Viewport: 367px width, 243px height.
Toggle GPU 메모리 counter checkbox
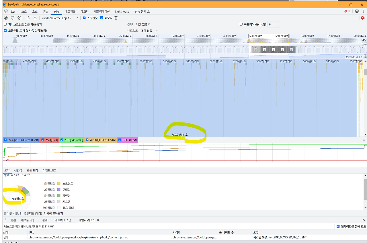(119, 140)
